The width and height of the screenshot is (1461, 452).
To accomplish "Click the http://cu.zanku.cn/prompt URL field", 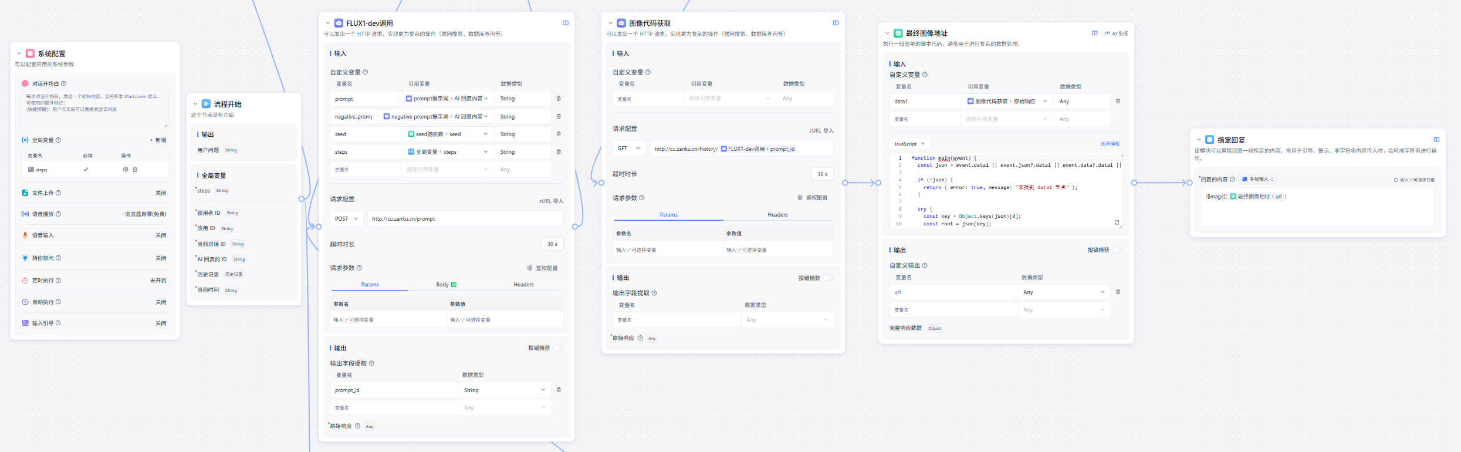I will [465, 218].
